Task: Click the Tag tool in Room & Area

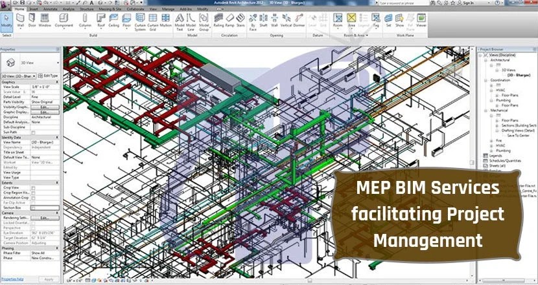Action: [376, 21]
